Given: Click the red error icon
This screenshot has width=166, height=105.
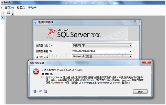Looking at the screenshot, I should [x=36, y=72].
